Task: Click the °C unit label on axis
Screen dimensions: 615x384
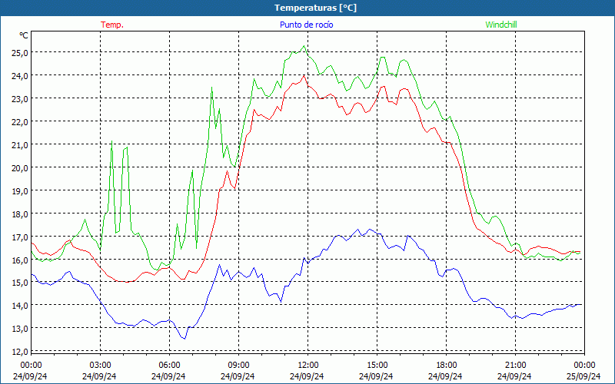Action: coord(24,35)
